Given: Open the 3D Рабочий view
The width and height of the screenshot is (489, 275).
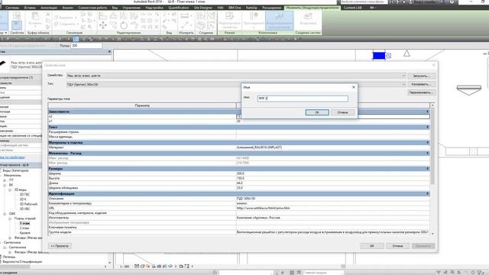Looking at the screenshot, I should [28, 204].
